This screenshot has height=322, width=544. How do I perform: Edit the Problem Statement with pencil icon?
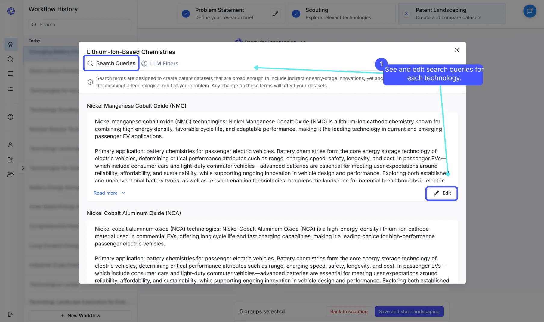tap(275, 14)
